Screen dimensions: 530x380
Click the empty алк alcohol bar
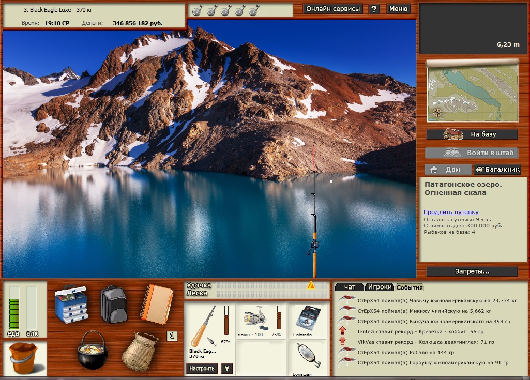pos(32,308)
